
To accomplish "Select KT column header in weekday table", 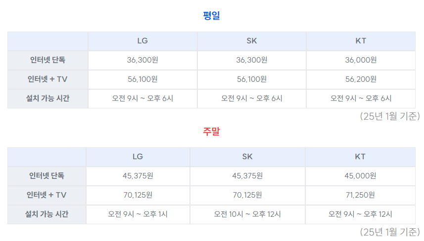I will 361,41.
